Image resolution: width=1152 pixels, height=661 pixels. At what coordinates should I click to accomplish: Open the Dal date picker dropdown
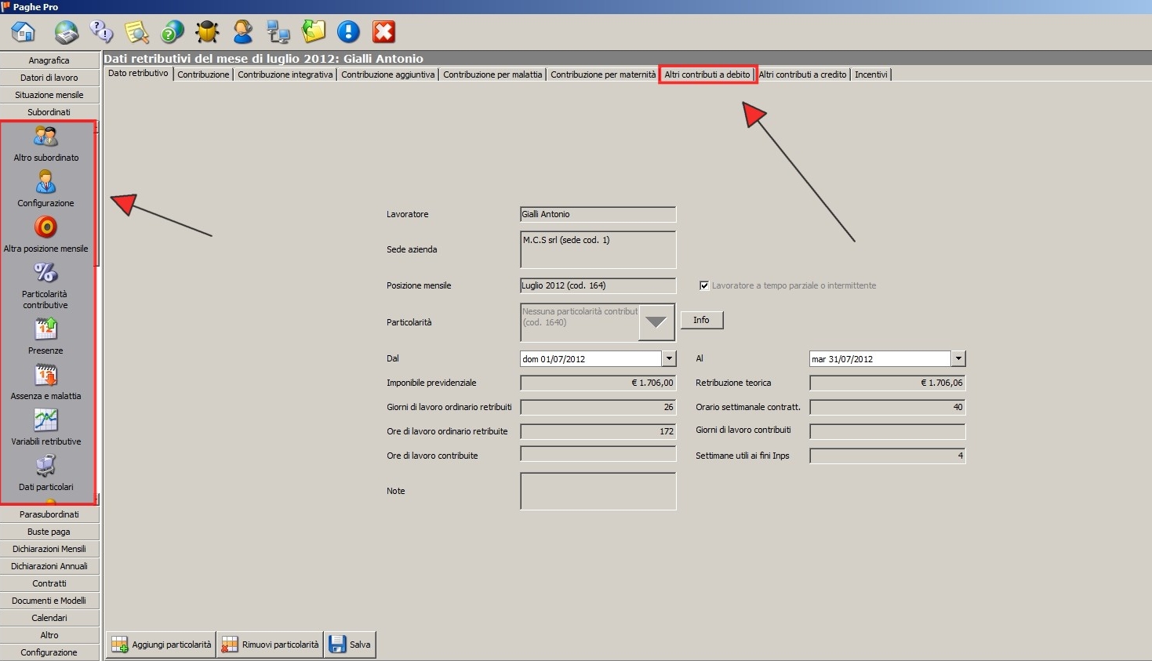pyautogui.click(x=669, y=358)
